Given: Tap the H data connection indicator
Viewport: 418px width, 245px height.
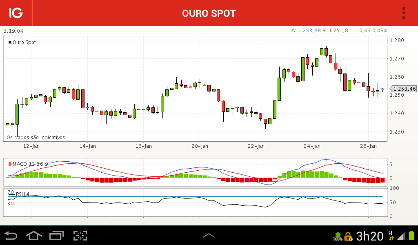Looking at the screenshot, I should (391, 236).
